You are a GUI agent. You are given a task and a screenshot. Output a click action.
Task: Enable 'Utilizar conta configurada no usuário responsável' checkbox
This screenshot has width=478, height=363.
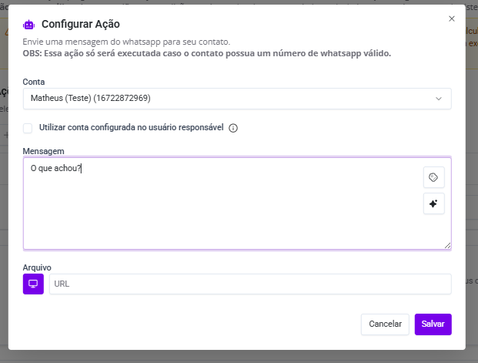point(28,128)
